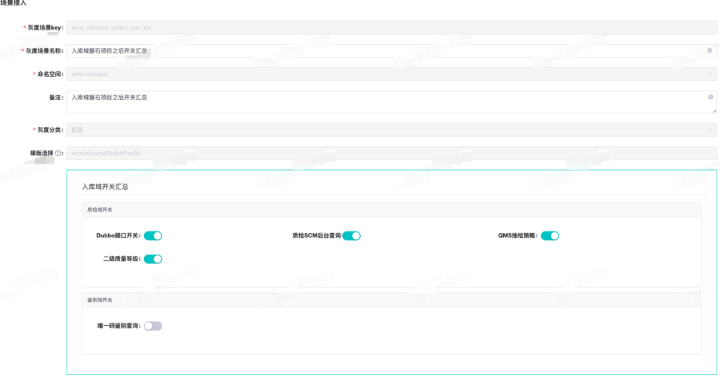Click the 灰度分类 dropdown arrow
Viewport: 720px width, 378px height.
[x=710, y=130]
